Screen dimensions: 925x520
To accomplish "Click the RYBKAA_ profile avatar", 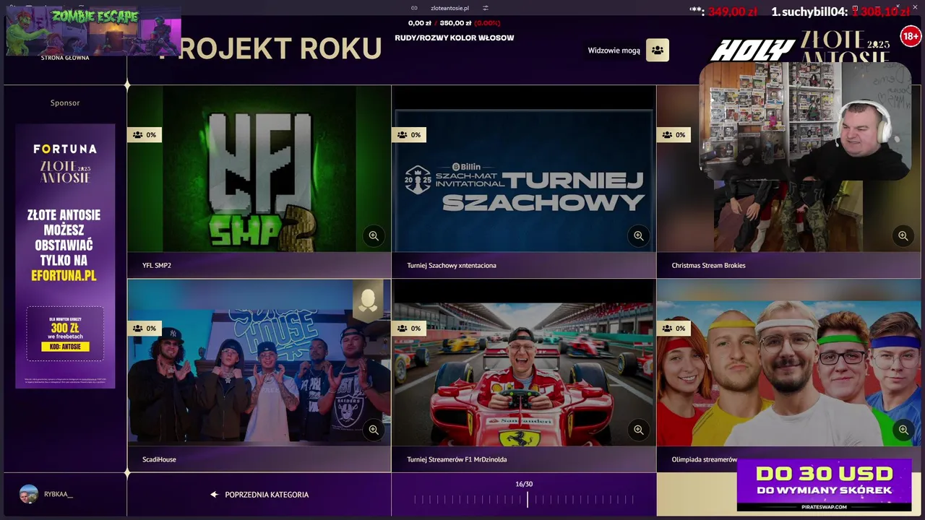I will 29,494.
